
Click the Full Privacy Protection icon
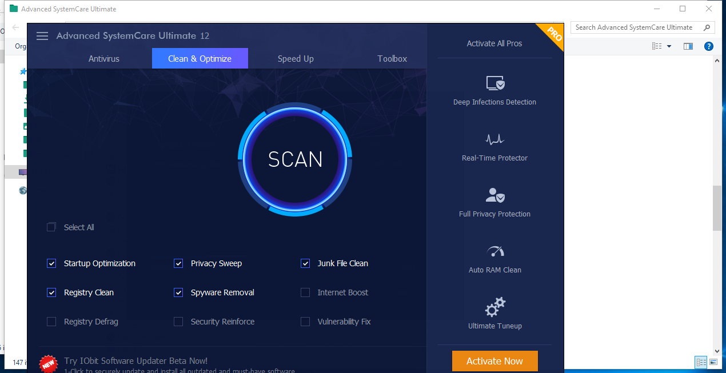click(495, 195)
